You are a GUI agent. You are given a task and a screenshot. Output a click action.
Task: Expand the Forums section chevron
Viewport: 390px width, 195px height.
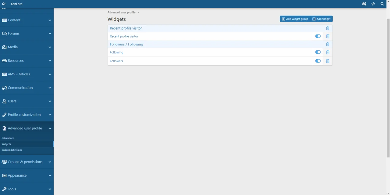[50, 34]
